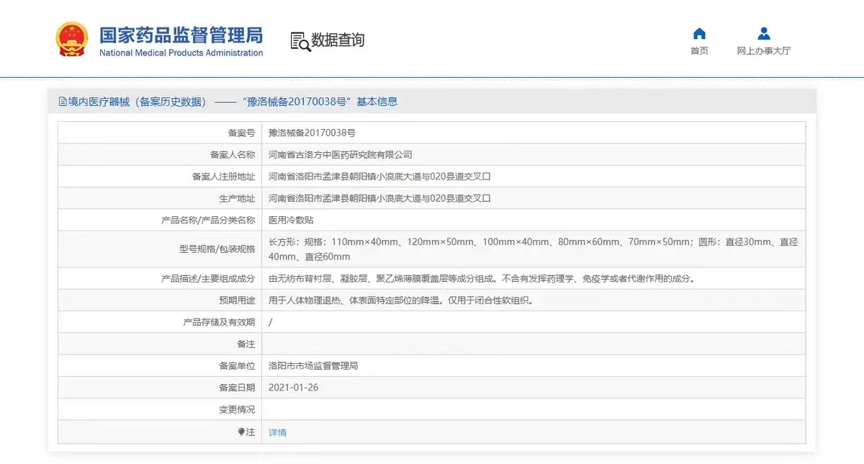Click the lightbulb icon next to 注
Image resolution: width=864 pixels, height=464 pixels.
click(241, 432)
